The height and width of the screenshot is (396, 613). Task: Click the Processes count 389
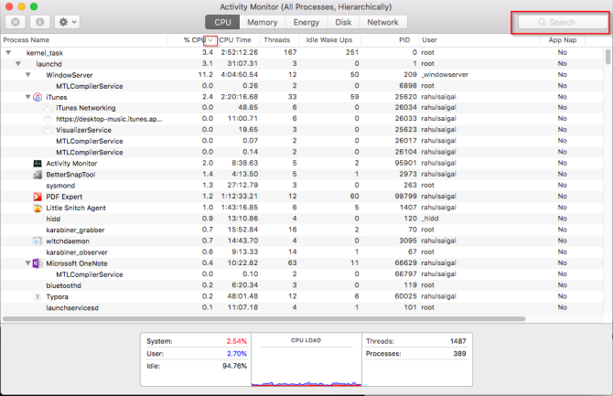(x=459, y=354)
